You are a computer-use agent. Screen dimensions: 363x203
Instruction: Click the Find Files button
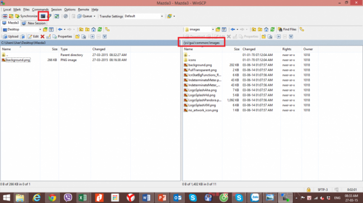tap(287, 29)
